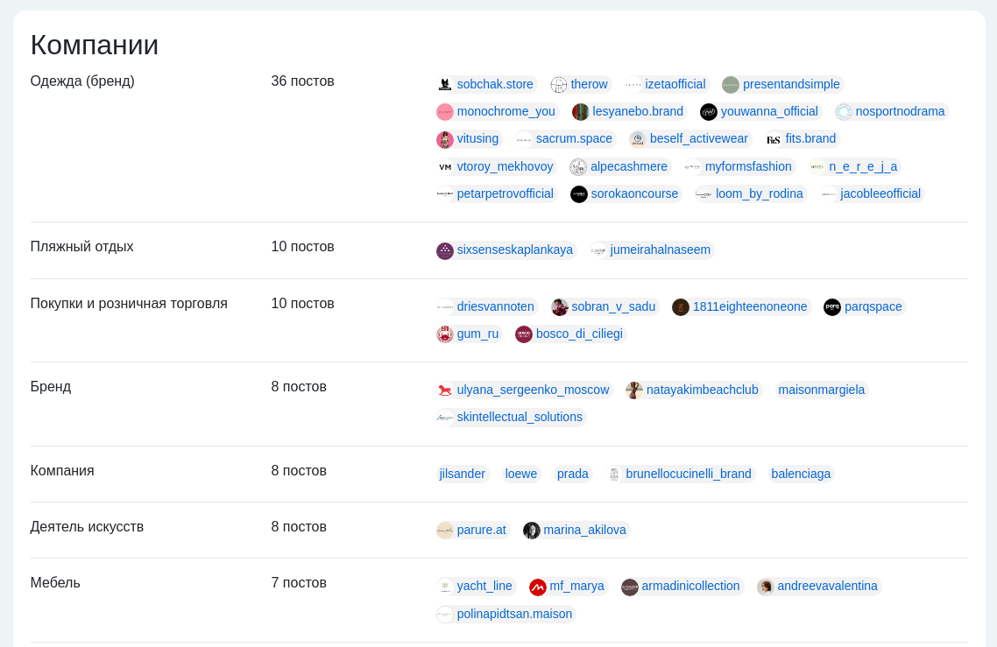Click the sobran_v_sadu avatar icon

point(560,307)
